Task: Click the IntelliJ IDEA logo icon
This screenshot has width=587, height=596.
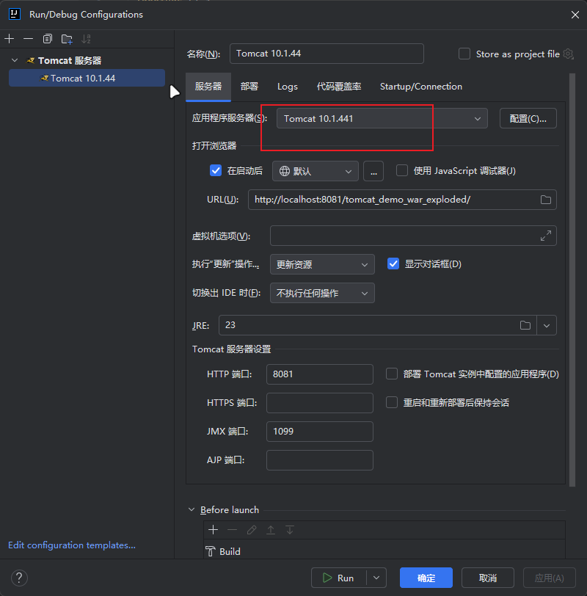Action: tap(15, 15)
